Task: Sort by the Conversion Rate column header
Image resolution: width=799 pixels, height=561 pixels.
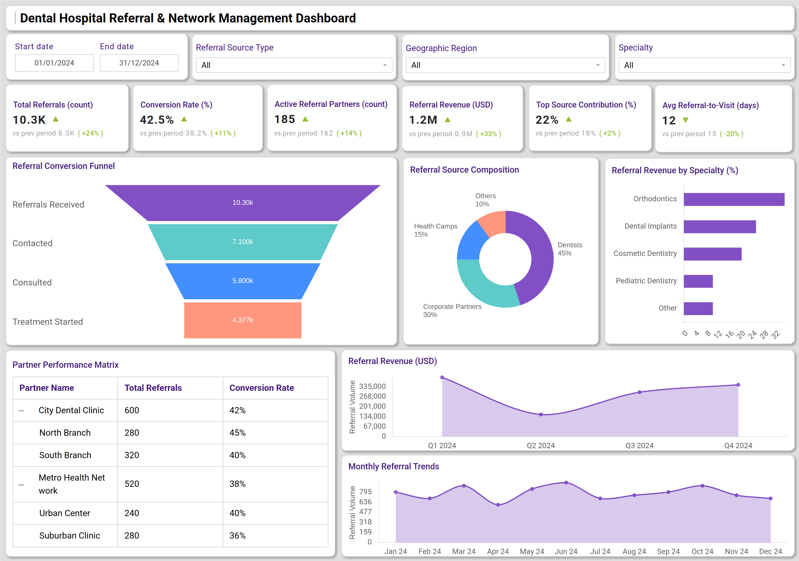Action: click(262, 388)
